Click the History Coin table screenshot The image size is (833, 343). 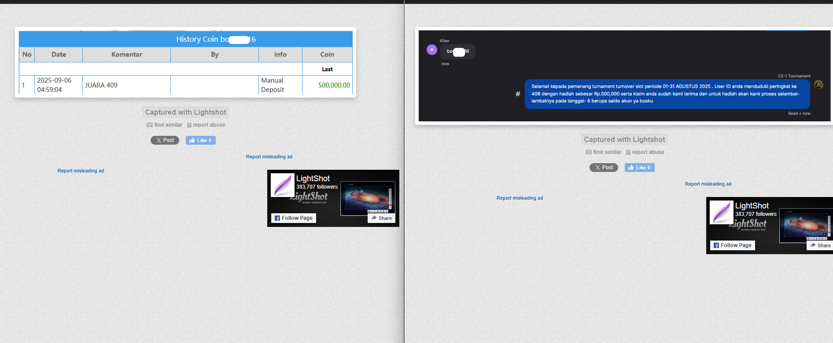(185, 62)
